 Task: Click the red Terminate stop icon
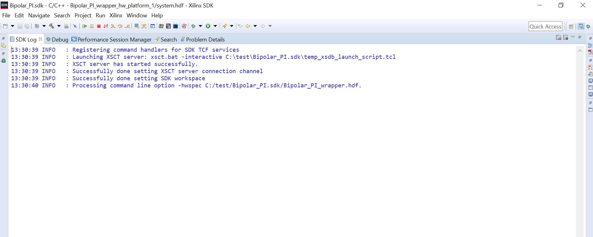(99, 26)
